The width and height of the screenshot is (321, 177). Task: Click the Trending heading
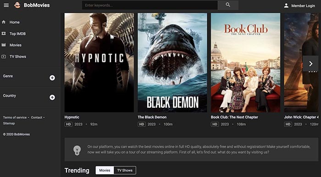(x=77, y=171)
